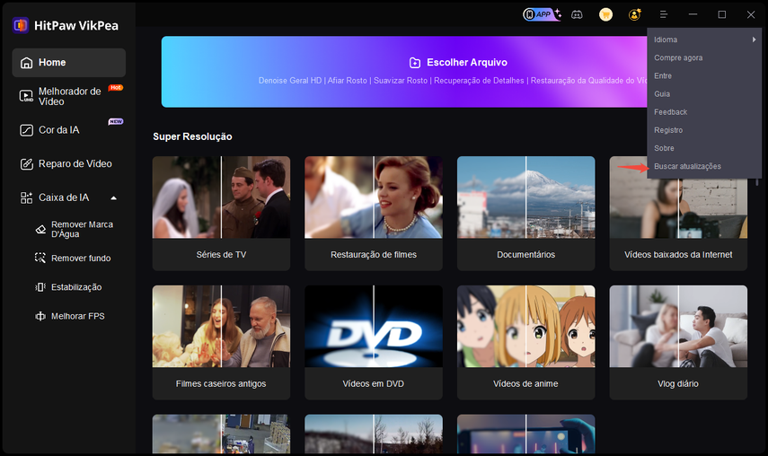Screen dimensions: 768x456
Task: Click the Home house icon
Action: (x=26, y=63)
